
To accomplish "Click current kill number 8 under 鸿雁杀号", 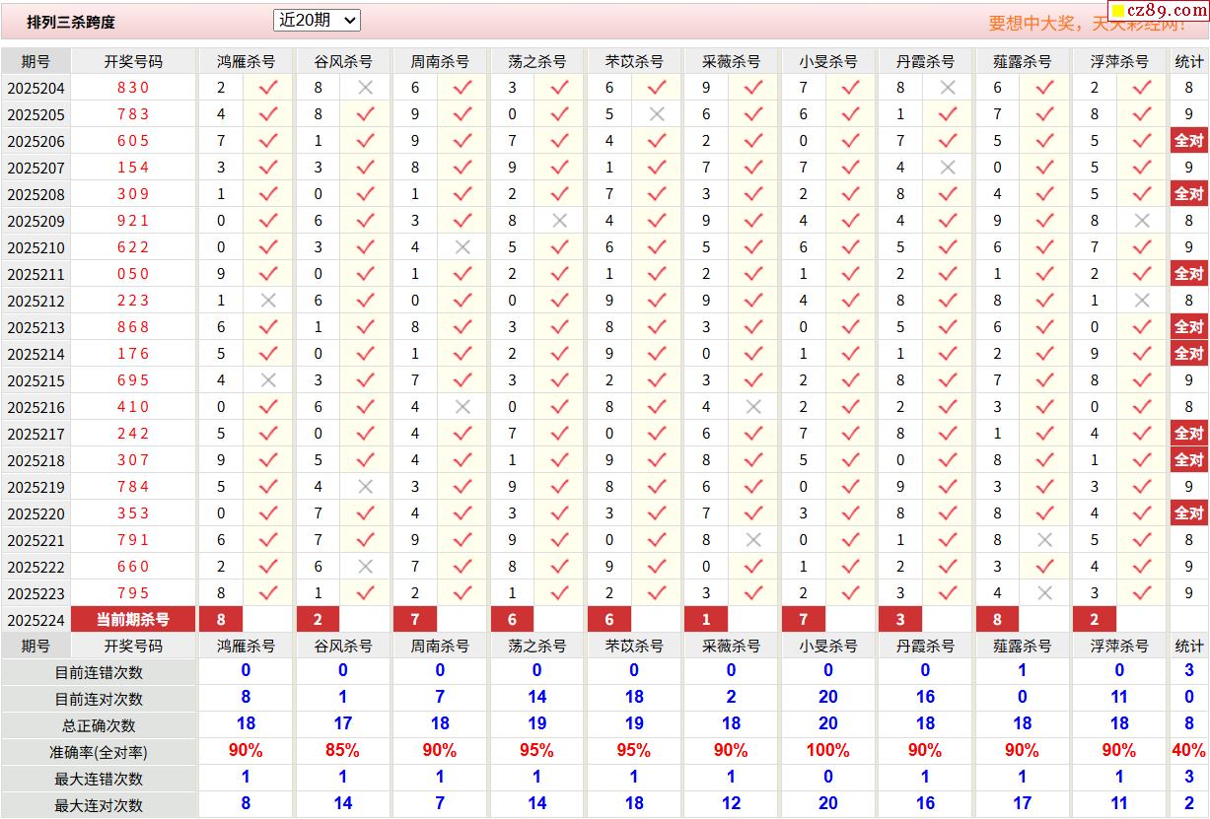I will (221, 620).
